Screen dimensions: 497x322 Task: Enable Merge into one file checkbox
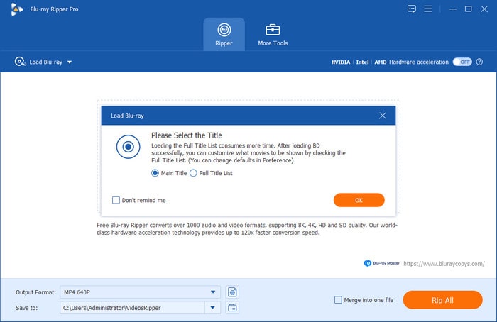[338, 300]
